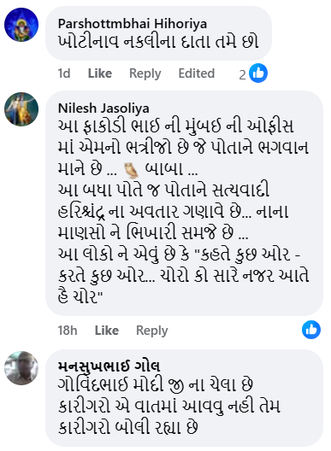Click the Parshottmbhai Hihoriya name link

(x=133, y=24)
